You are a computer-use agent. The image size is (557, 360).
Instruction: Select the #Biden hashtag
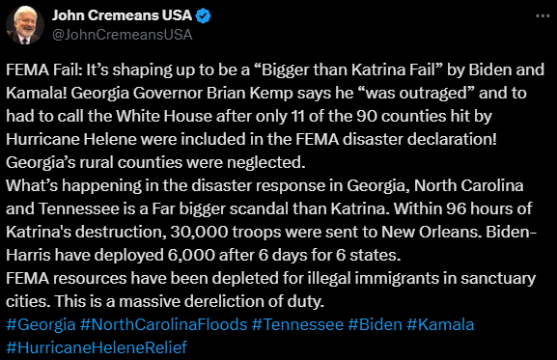tap(375, 324)
